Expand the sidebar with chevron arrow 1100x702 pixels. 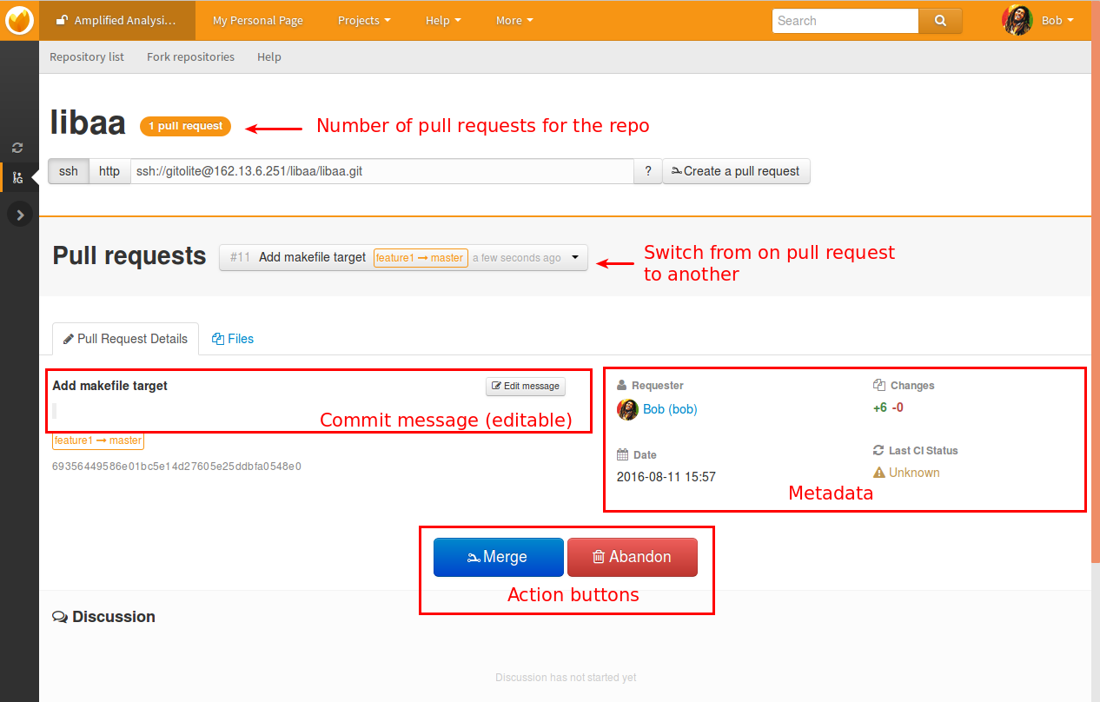(x=19, y=214)
